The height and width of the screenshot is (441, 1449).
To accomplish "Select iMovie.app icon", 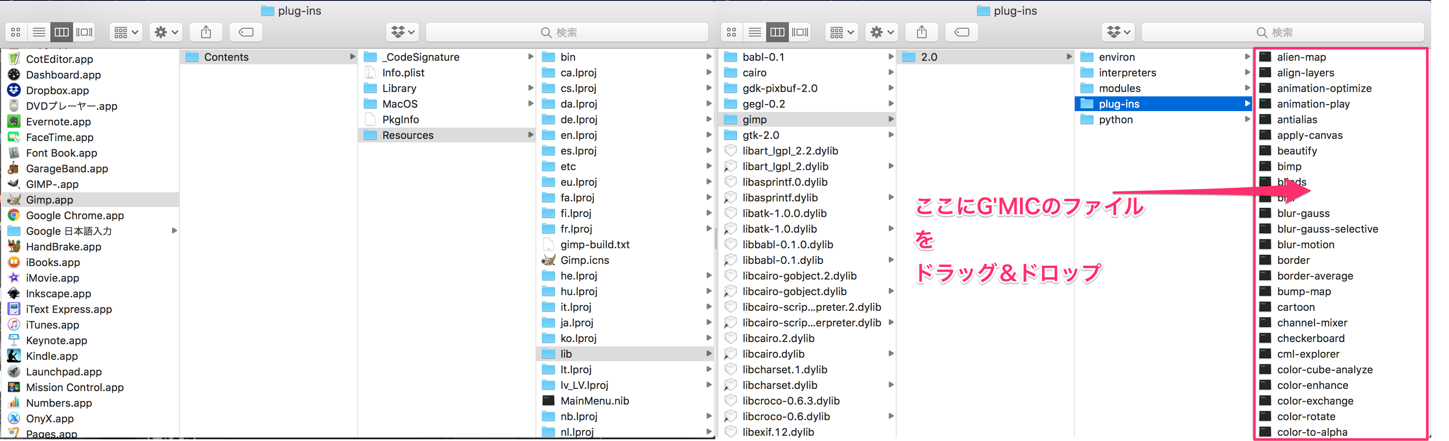I will point(14,277).
